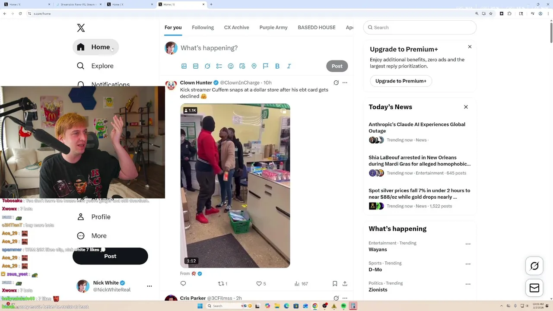The width and height of the screenshot is (553, 311).
Task: Bookmark Clown Hunter's post
Action: tap(335, 284)
